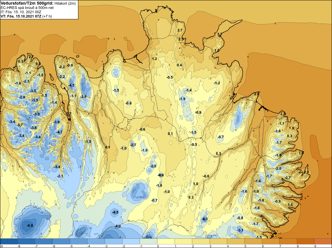Select the legend color between -7 and -6
Image resolution: width=332 pixels, height=248 pixels.
coord(44,241)
